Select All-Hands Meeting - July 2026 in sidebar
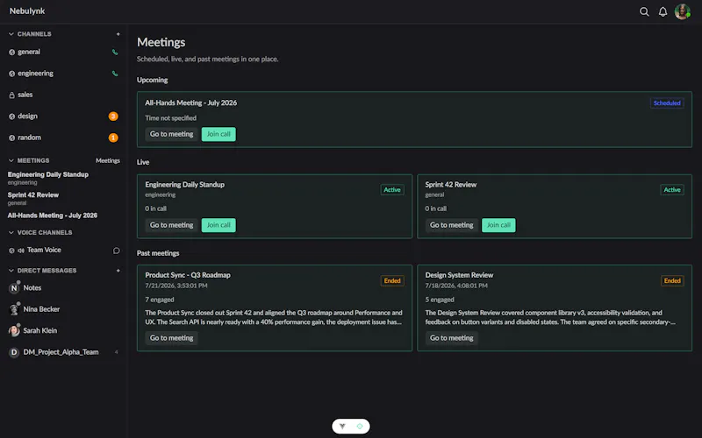Viewport: 702px width, 438px height. [53, 215]
